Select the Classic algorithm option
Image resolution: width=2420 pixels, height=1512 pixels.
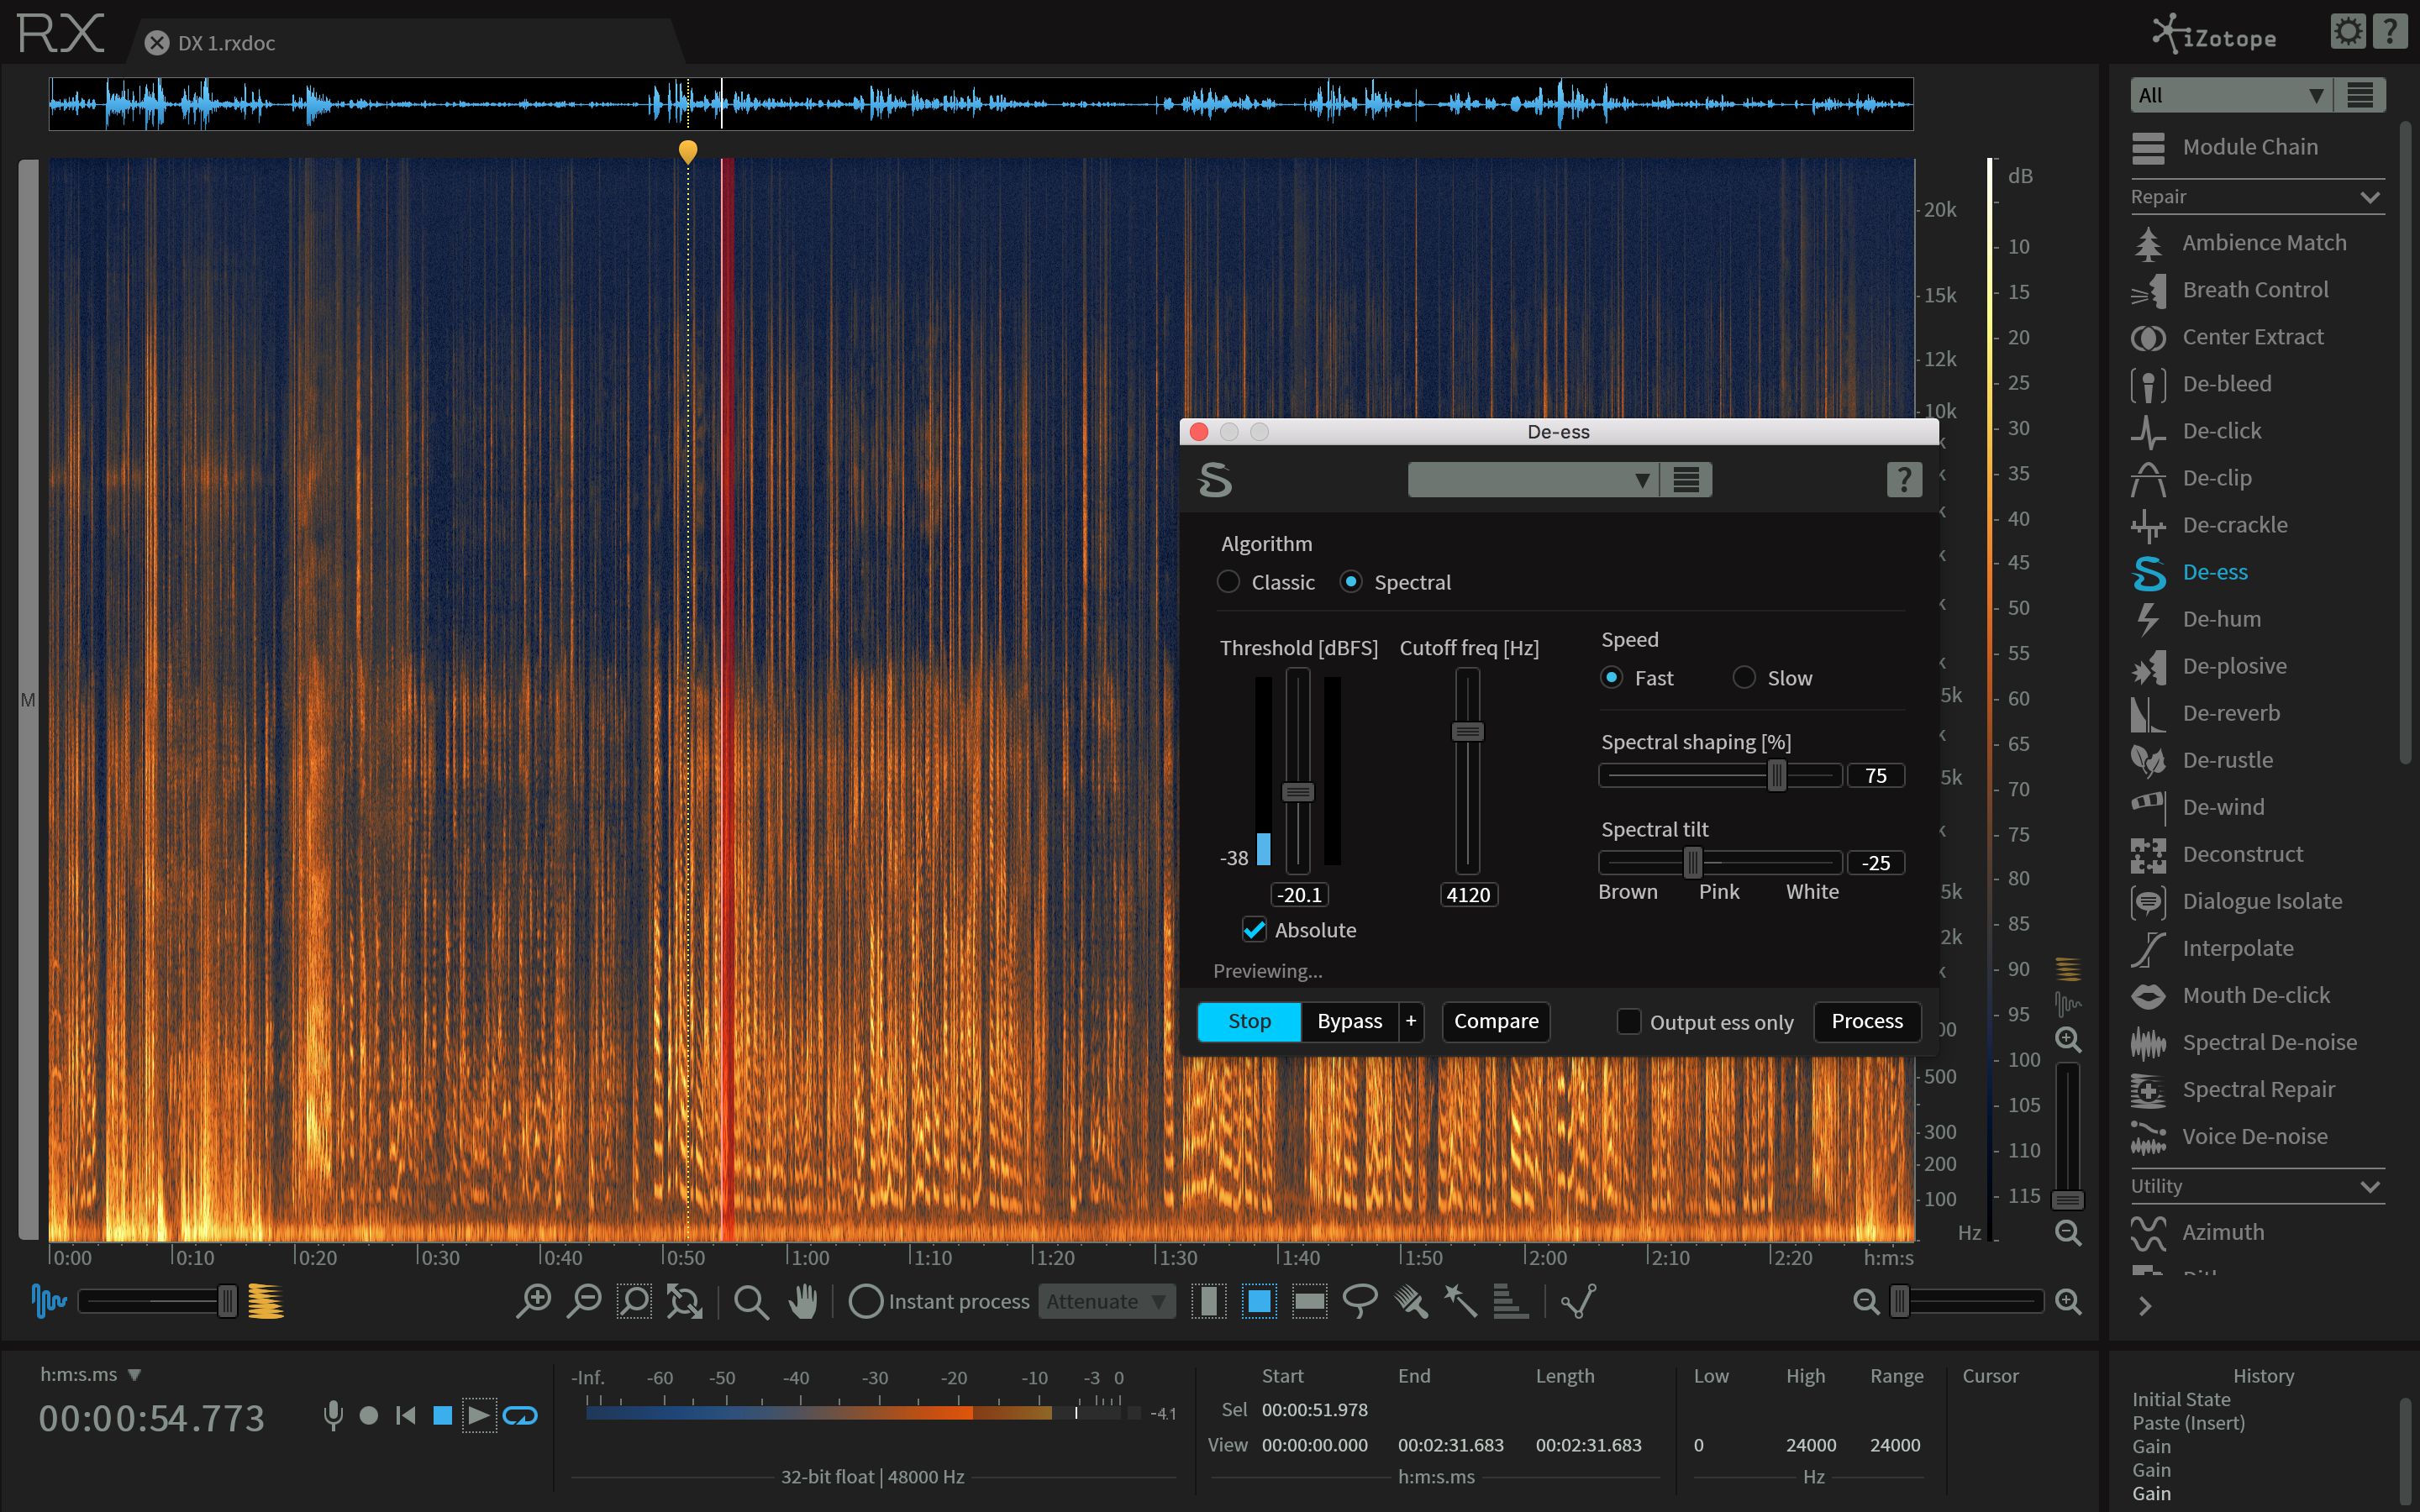[x=1229, y=582]
